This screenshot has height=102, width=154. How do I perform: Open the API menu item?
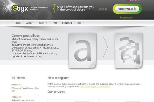(x=79, y=23)
